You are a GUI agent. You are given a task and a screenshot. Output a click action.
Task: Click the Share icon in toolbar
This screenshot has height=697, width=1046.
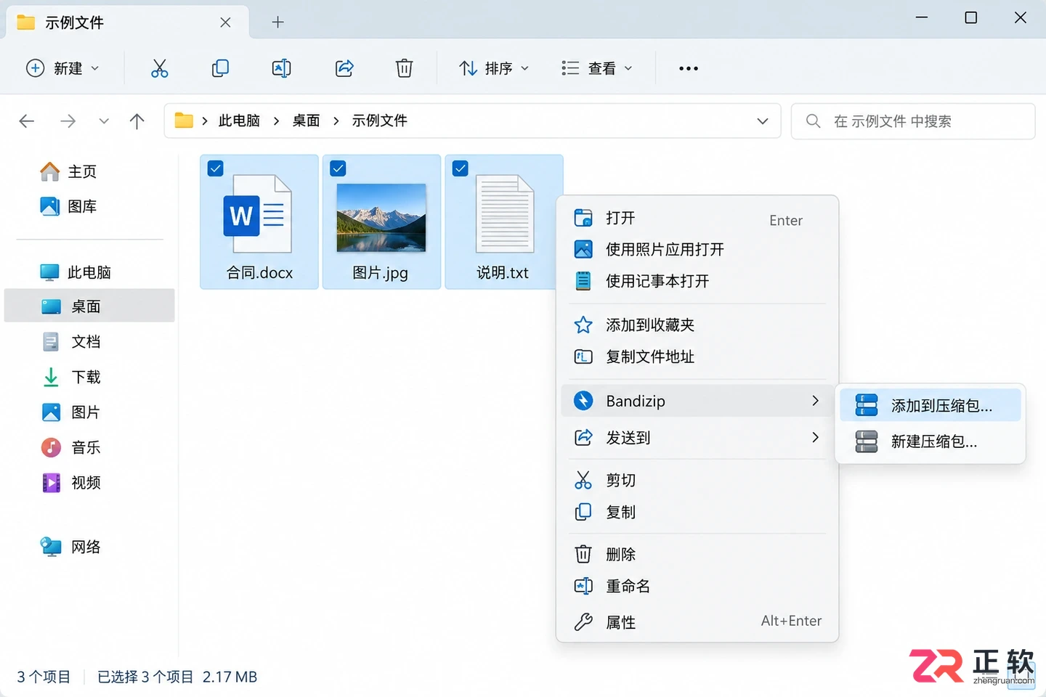coord(344,68)
